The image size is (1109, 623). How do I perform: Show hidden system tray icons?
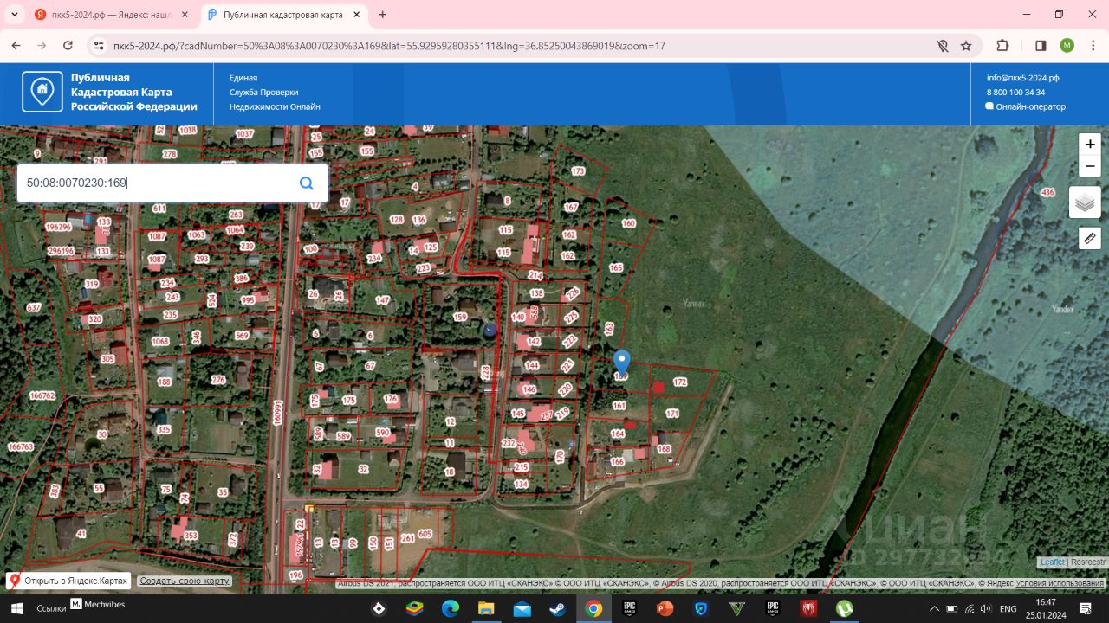pyautogui.click(x=934, y=608)
